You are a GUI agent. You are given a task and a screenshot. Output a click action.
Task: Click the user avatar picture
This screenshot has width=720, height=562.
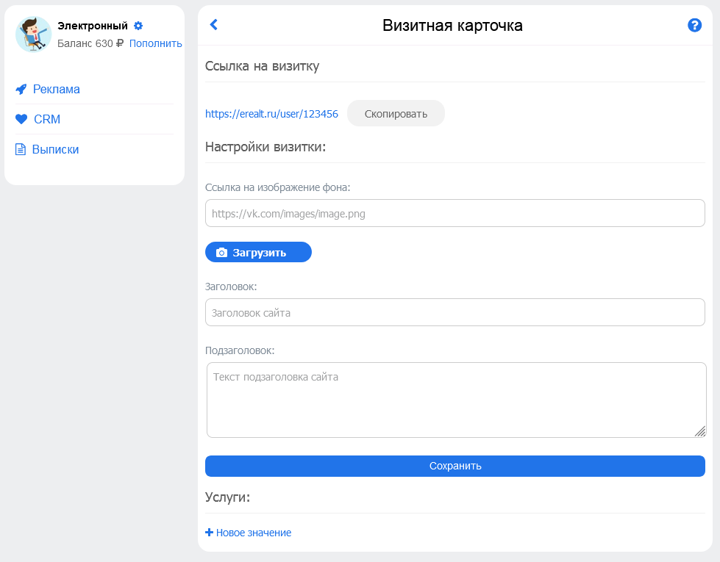point(34,35)
